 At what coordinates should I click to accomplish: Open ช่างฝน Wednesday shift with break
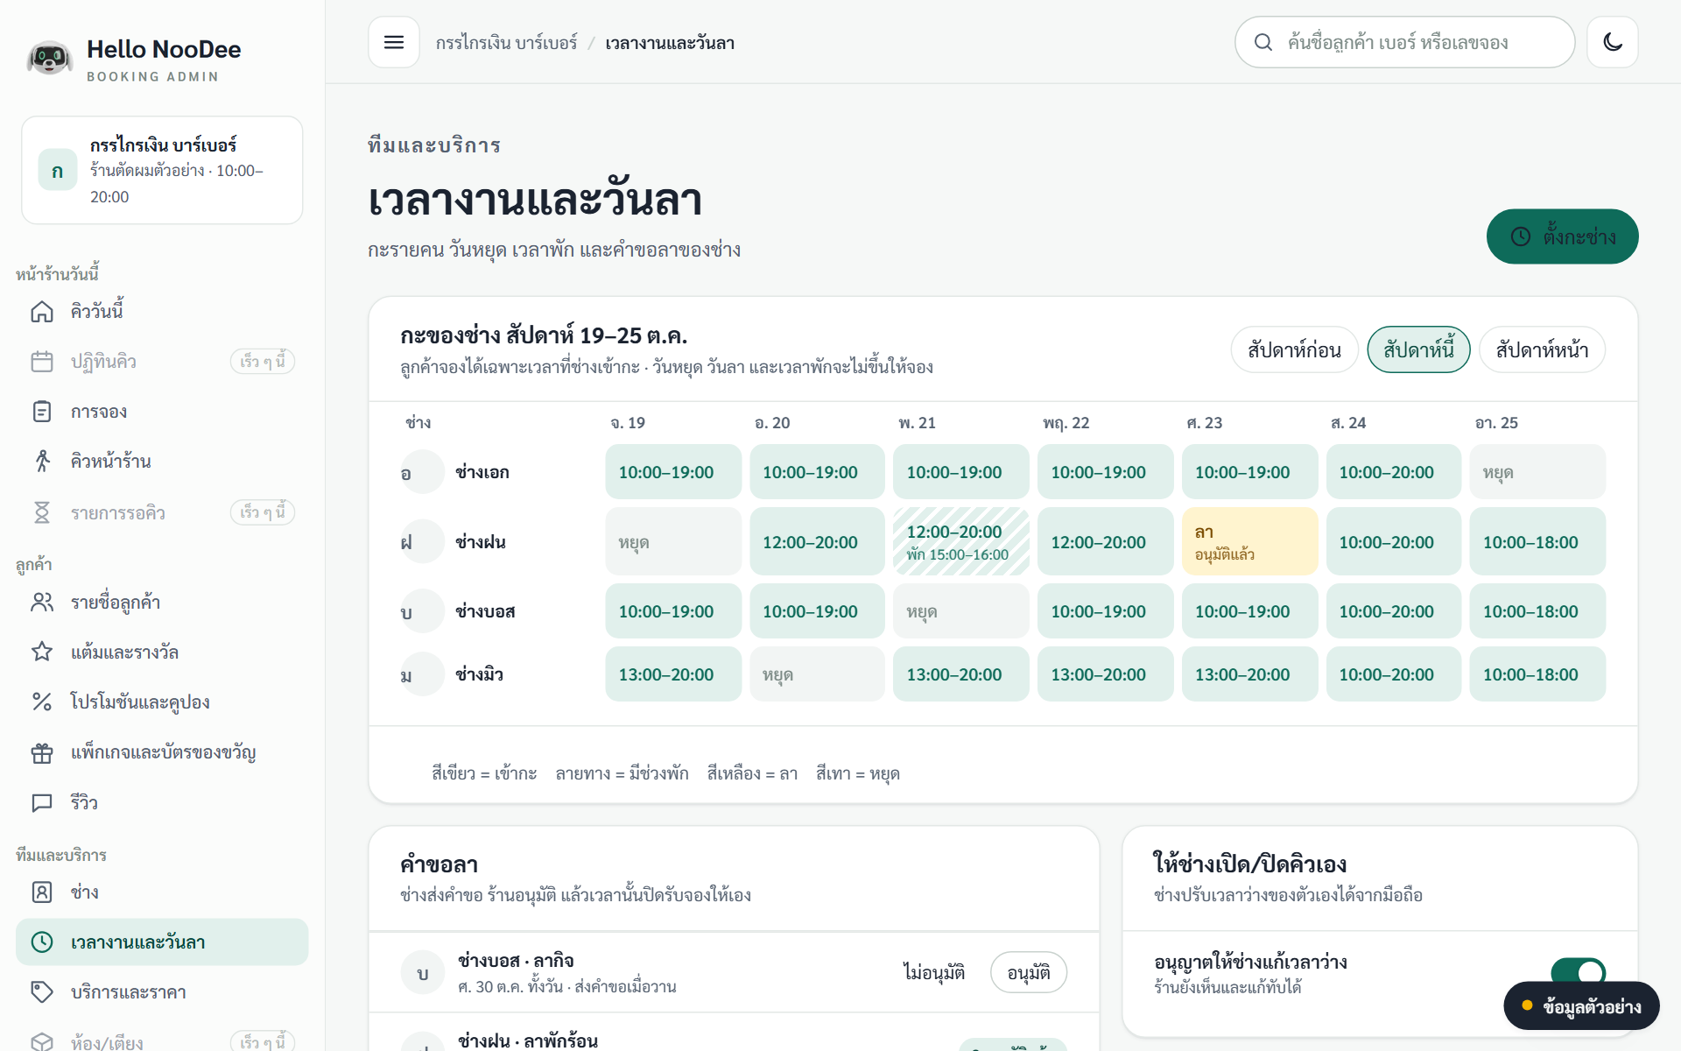pos(961,541)
